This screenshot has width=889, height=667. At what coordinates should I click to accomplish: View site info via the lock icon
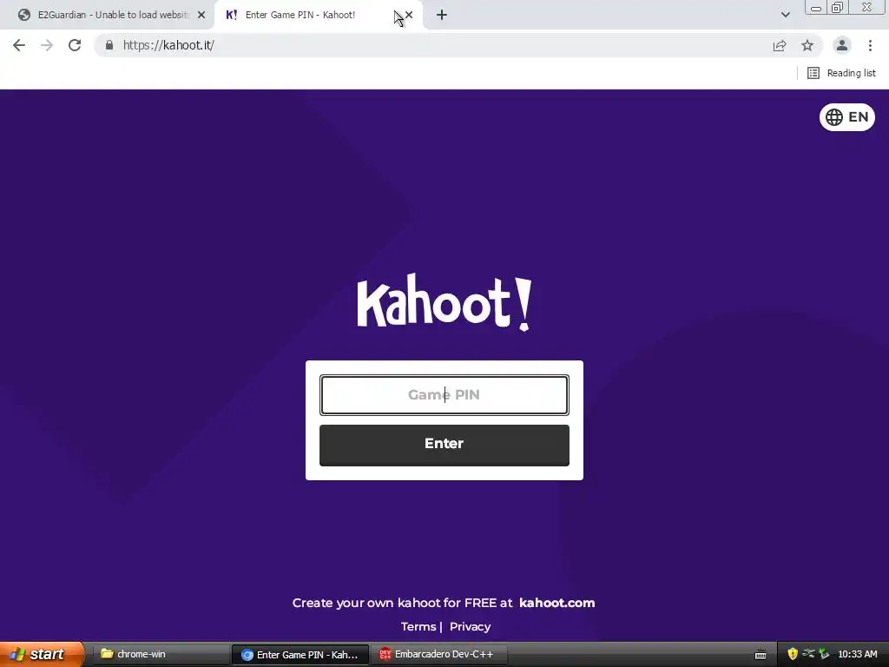(109, 45)
